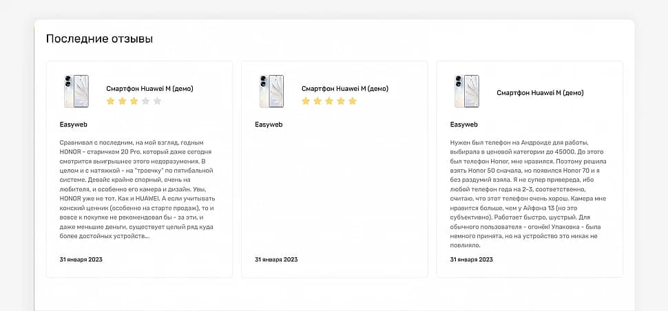This screenshot has width=668, height=311.
Task: Open phone thumbnail in third review card
Action: tap(467, 92)
